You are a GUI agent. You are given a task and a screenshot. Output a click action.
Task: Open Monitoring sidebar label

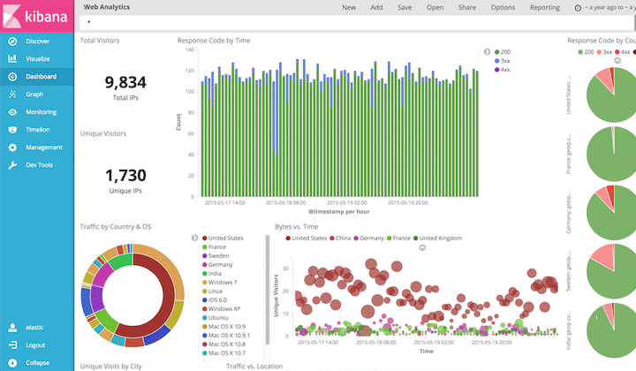click(x=41, y=112)
